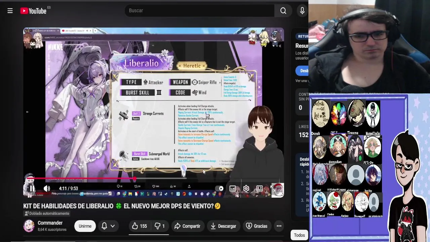430x242 pixels.
Task: Open player settings gear
Action: 246,189
